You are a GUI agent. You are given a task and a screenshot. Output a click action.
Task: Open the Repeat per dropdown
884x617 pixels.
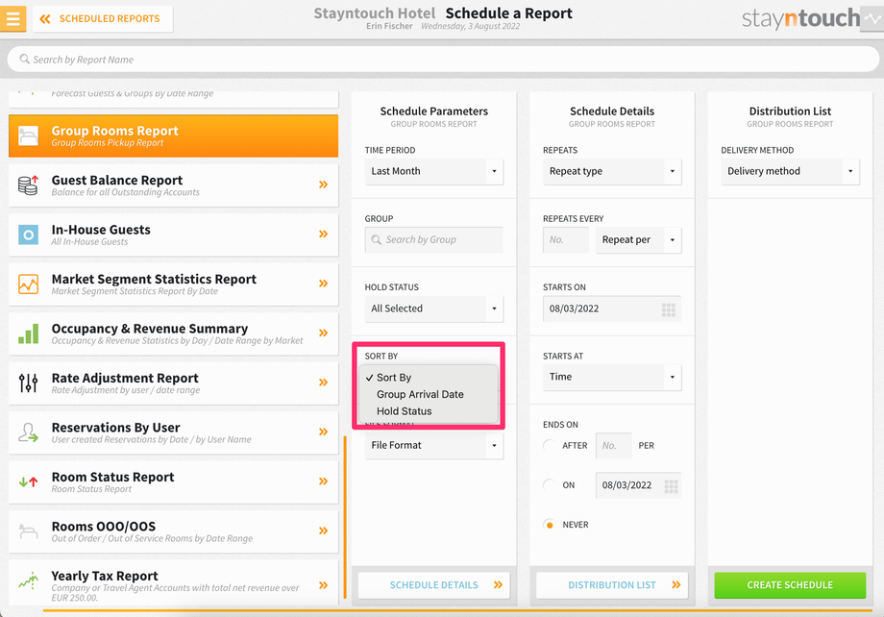(x=639, y=240)
